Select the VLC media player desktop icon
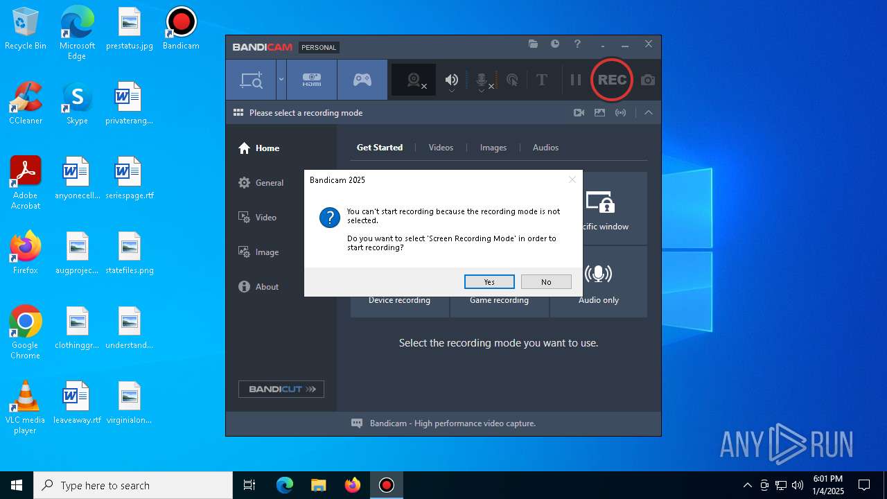 pyautogui.click(x=26, y=408)
